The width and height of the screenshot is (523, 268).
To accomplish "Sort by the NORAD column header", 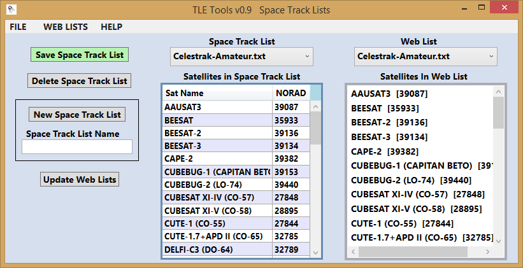I will (291, 93).
